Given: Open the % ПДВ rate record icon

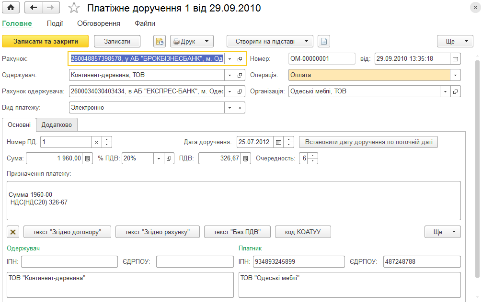Looking at the screenshot, I should 169,158.
